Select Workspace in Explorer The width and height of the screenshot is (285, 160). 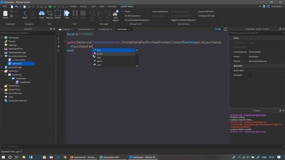[13, 37]
